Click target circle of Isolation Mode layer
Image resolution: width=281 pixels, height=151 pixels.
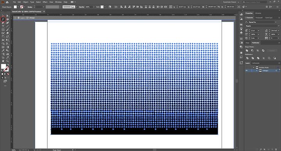click(x=278, y=68)
